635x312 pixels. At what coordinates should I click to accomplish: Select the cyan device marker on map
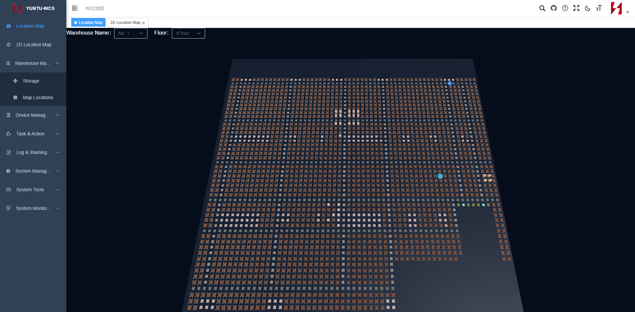coord(440,176)
